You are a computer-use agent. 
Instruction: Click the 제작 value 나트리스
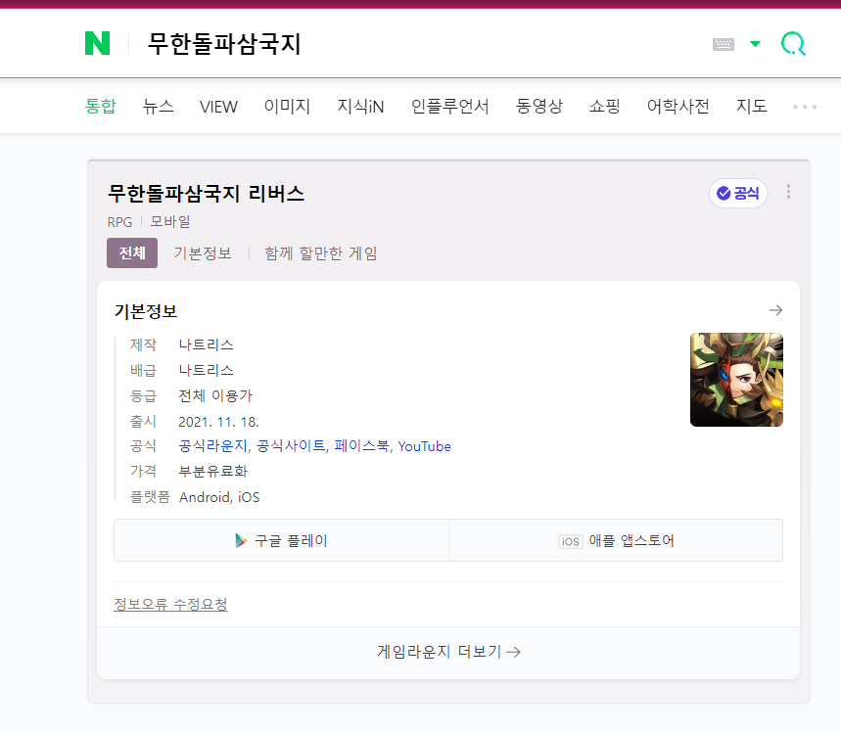206,344
